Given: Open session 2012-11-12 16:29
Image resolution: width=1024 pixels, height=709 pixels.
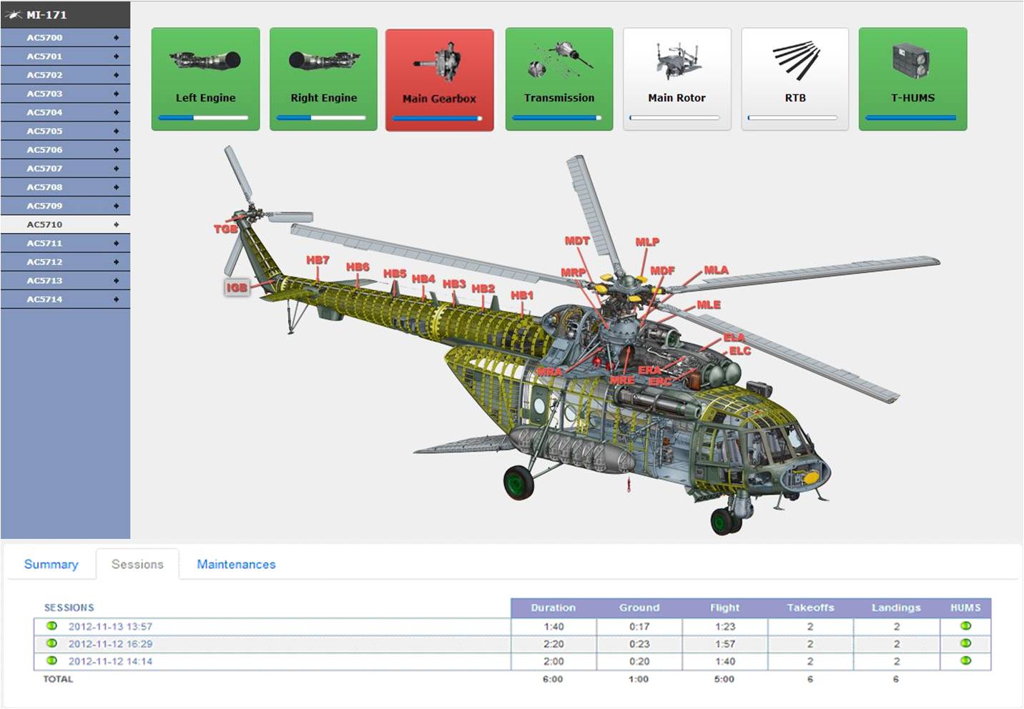Looking at the screenshot, I should click(110, 644).
